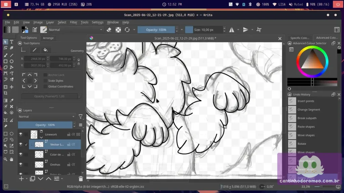Open the Select menu
Image resolution: width=344 pixels, height=193 pixels.
tap(62, 22)
